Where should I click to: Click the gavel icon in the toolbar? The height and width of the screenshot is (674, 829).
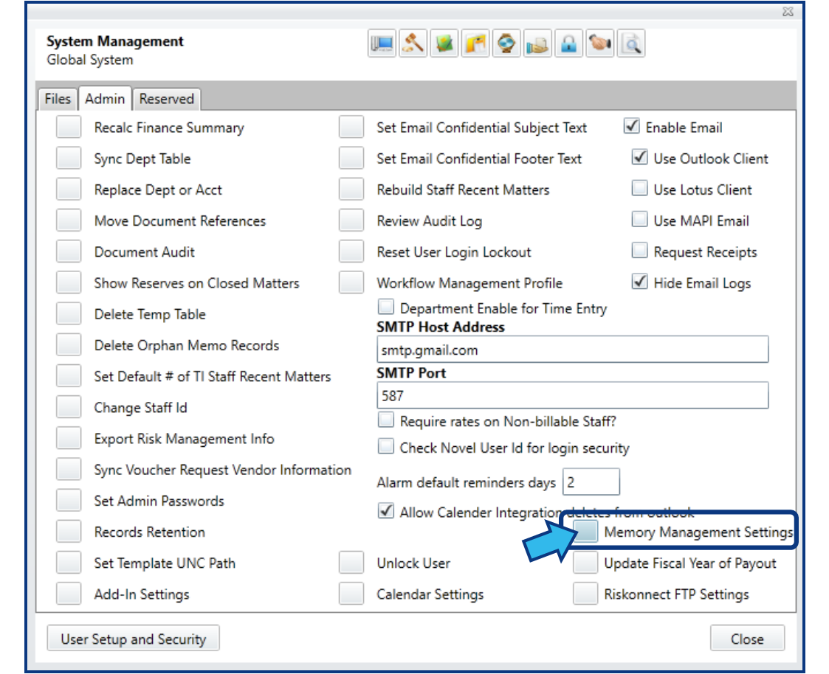[413, 44]
